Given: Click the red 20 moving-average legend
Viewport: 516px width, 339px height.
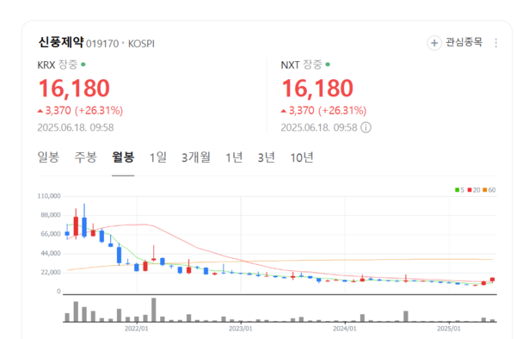Looking at the screenshot, I should (x=474, y=190).
